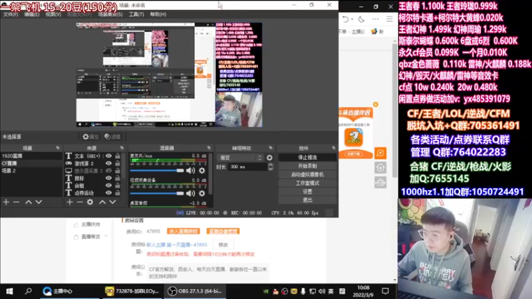Click the camera icon in browser sidebar

(380, 183)
